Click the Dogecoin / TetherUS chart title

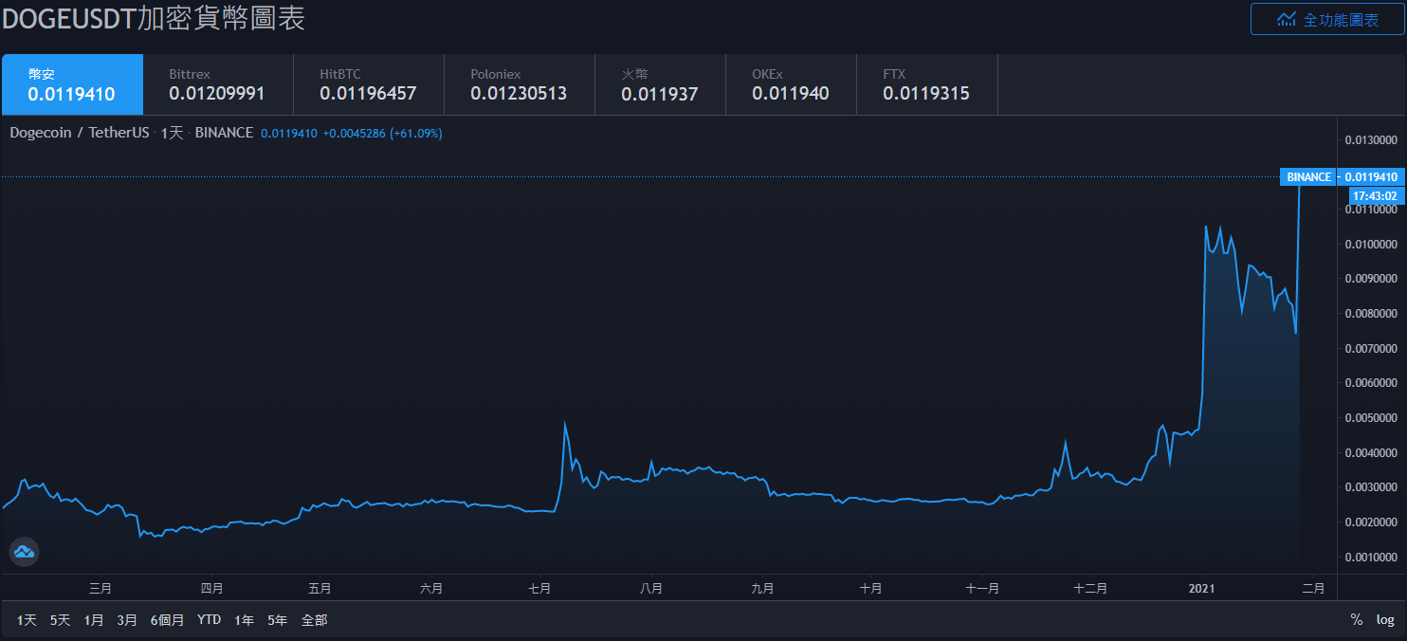(x=80, y=133)
